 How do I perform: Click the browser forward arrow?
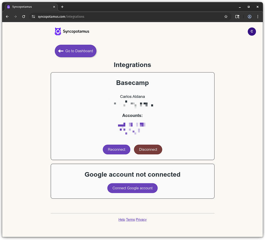[x=15, y=17]
